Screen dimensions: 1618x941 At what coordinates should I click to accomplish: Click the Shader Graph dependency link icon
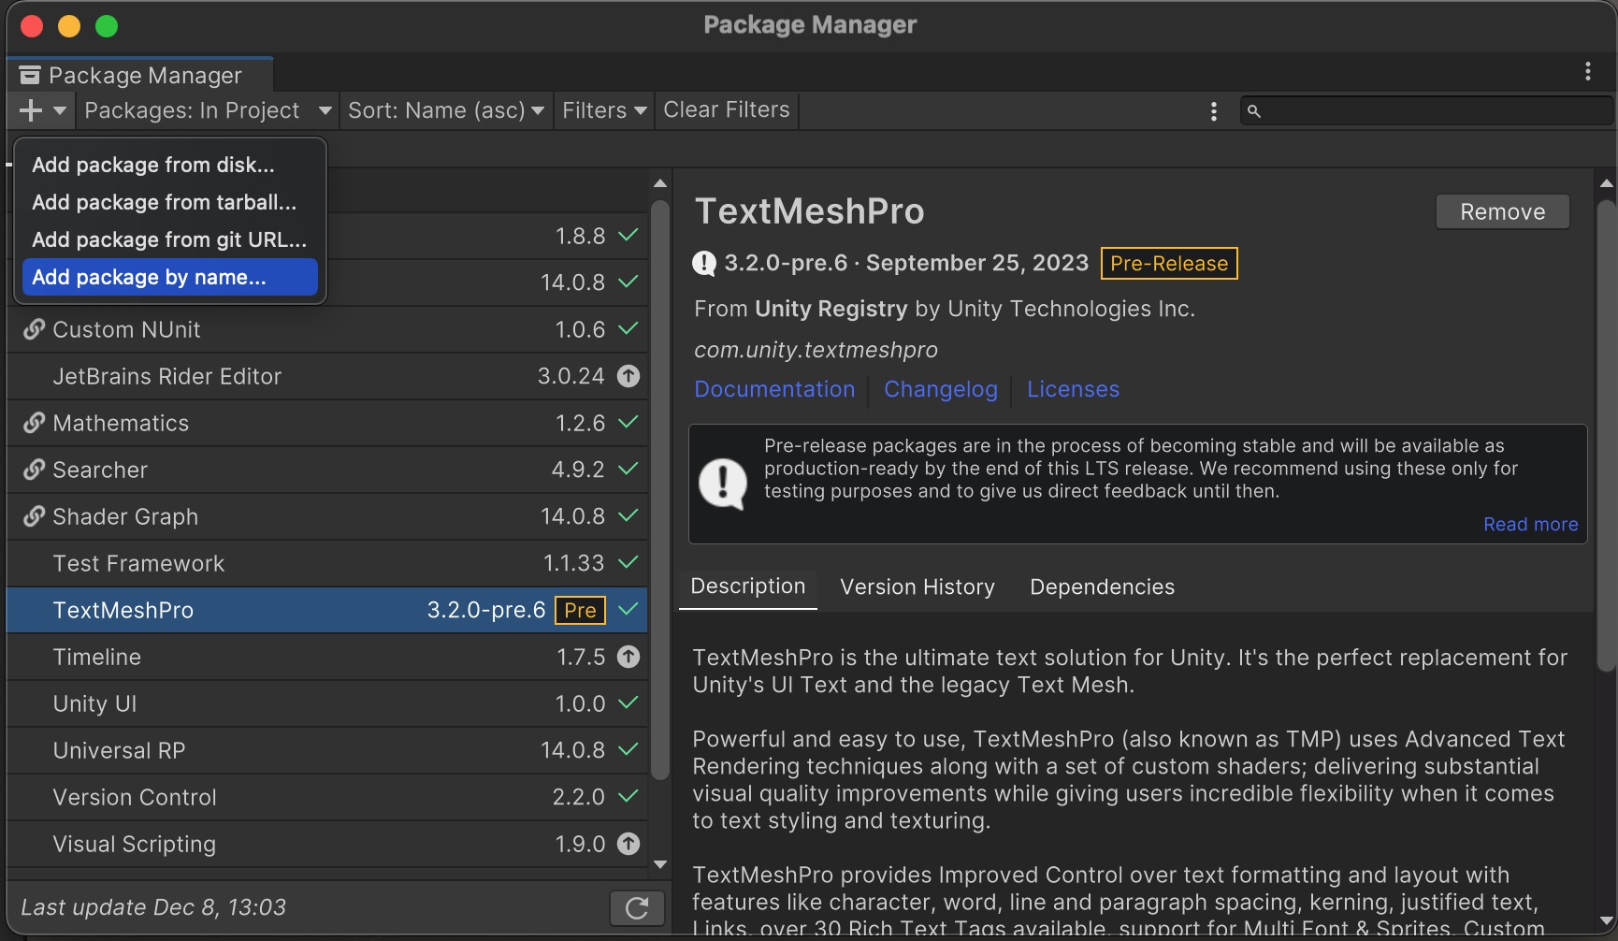click(x=35, y=516)
